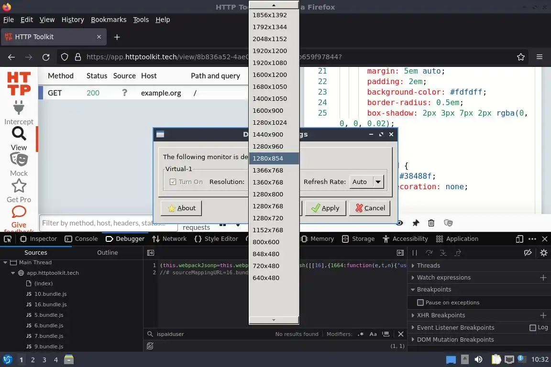The width and height of the screenshot is (551, 367).
Task: Click the lock site information icon
Action: tap(78, 57)
